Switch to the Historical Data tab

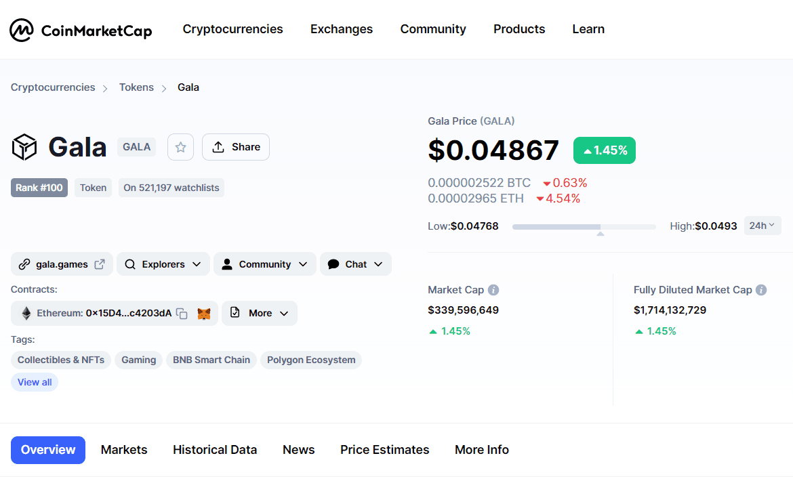215,450
